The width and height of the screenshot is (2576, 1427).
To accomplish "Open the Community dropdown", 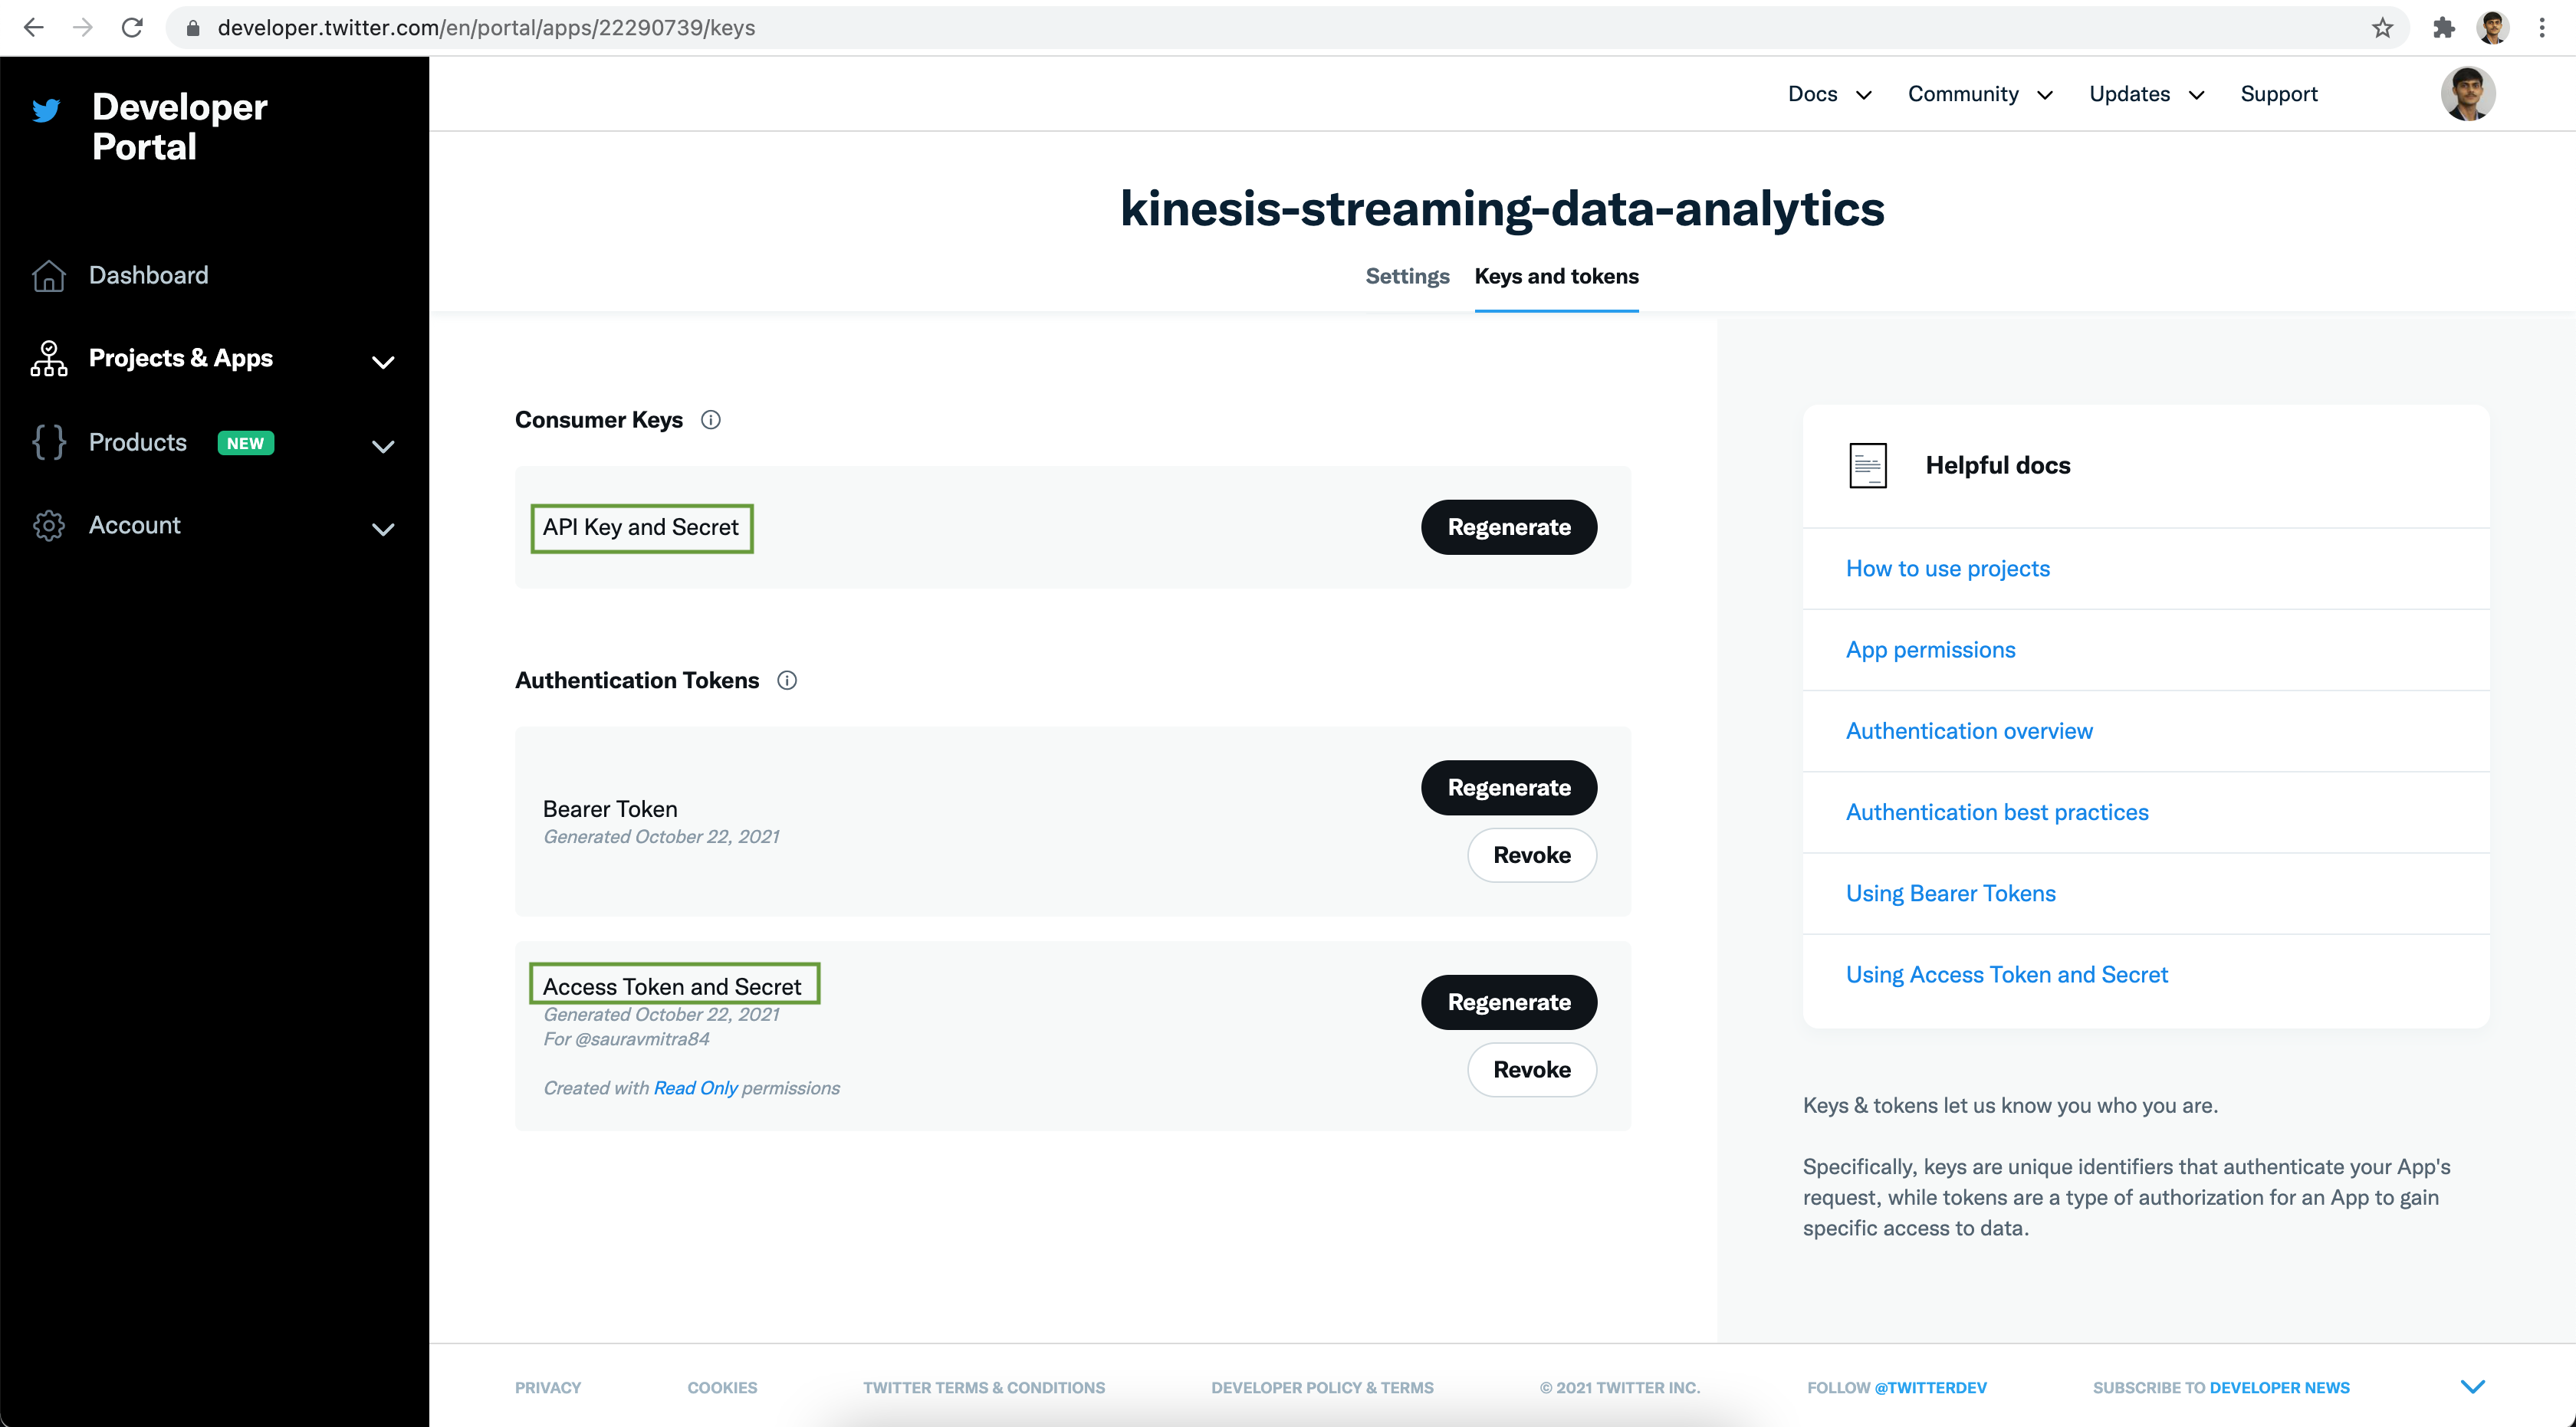I will pyautogui.click(x=1980, y=94).
